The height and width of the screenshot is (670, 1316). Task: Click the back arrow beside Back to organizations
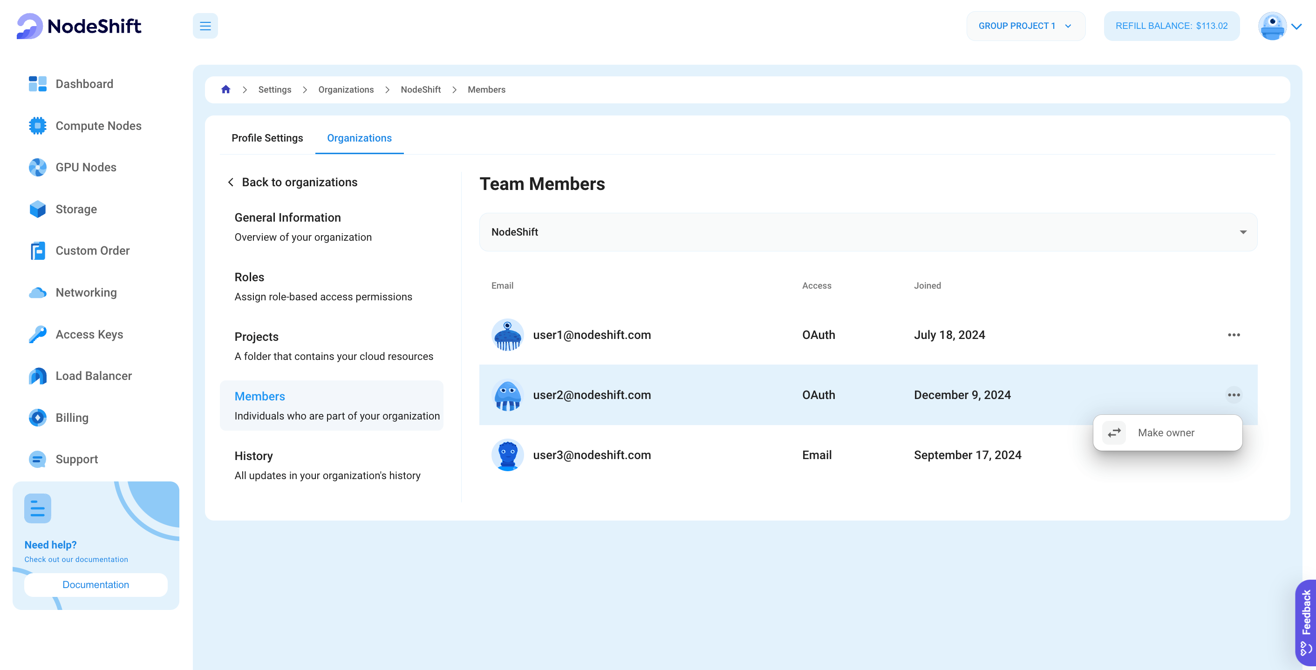[x=231, y=183]
